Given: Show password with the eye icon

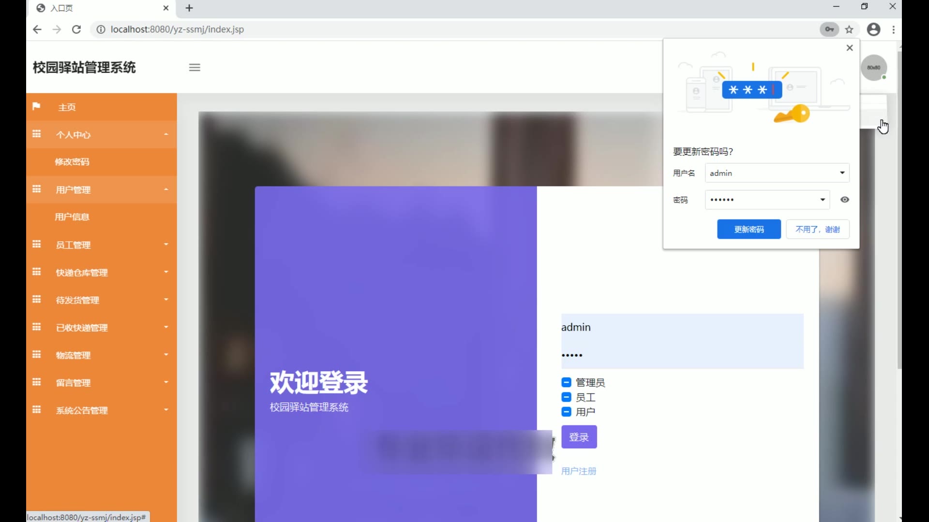Looking at the screenshot, I should pyautogui.click(x=845, y=200).
